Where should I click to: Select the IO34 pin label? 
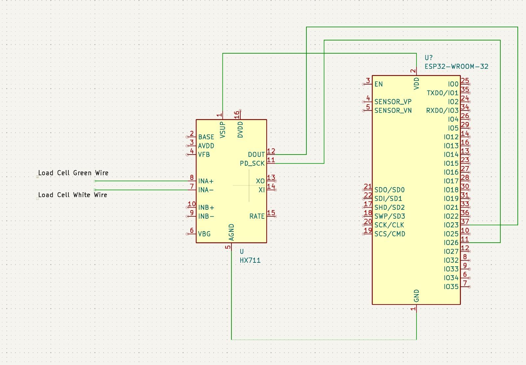pos(451,278)
